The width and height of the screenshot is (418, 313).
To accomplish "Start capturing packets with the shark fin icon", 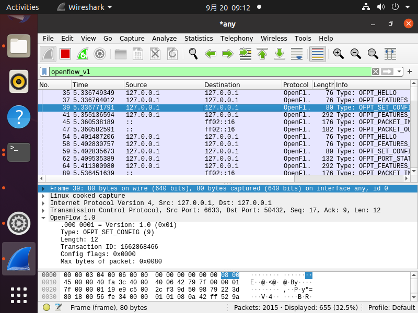I will [x=48, y=54].
